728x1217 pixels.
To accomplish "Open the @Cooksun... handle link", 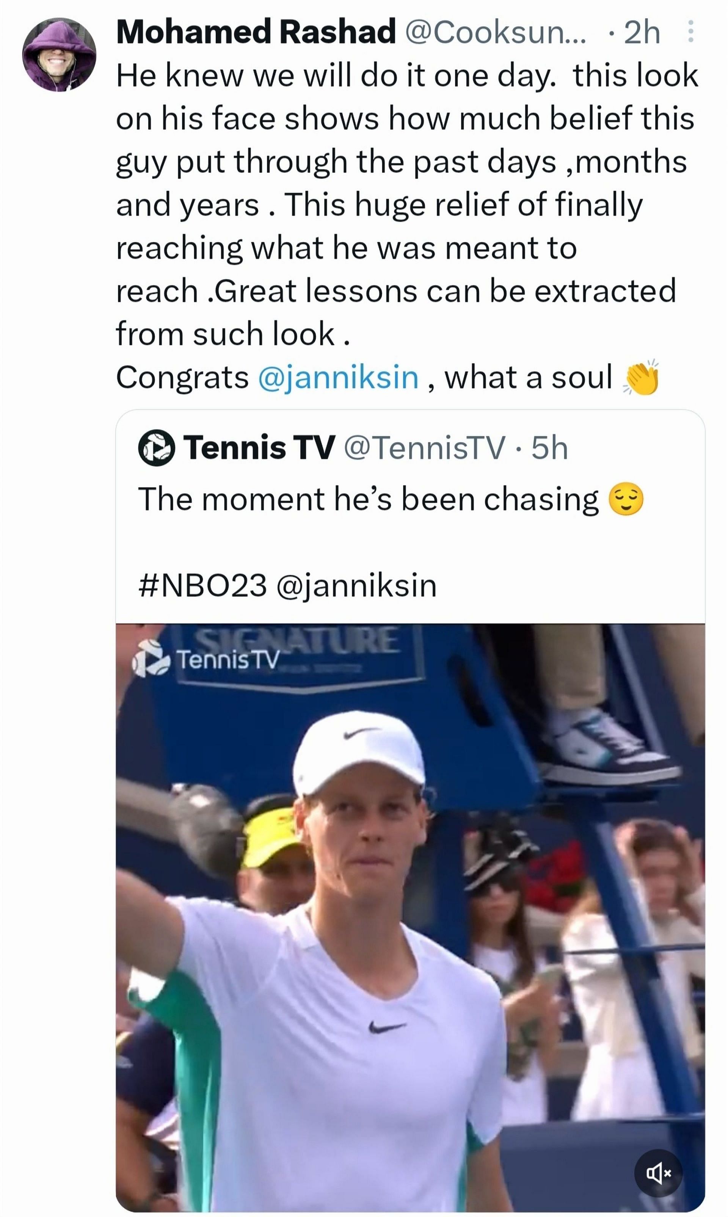I will [x=496, y=33].
